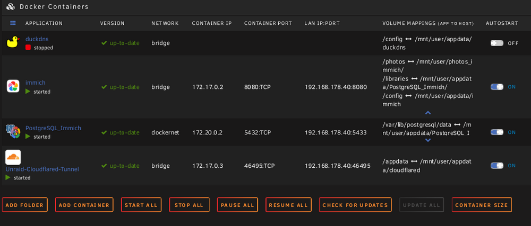This screenshot has width=531, height=226.
Task: Open LAN address 192.168.178.40:5433
Action: coord(336,132)
